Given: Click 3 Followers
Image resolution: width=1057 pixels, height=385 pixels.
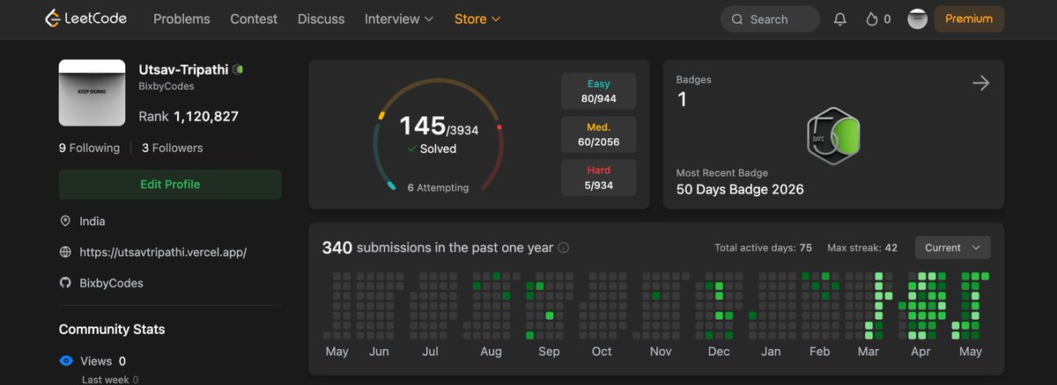Looking at the screenshot, I should click(x=173, y=148).
